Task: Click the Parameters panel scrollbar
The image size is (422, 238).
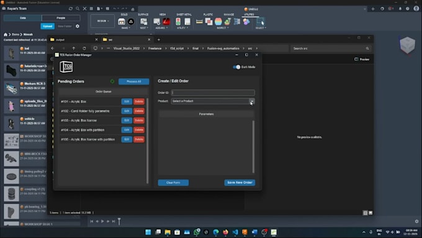Action: point(253,147)
